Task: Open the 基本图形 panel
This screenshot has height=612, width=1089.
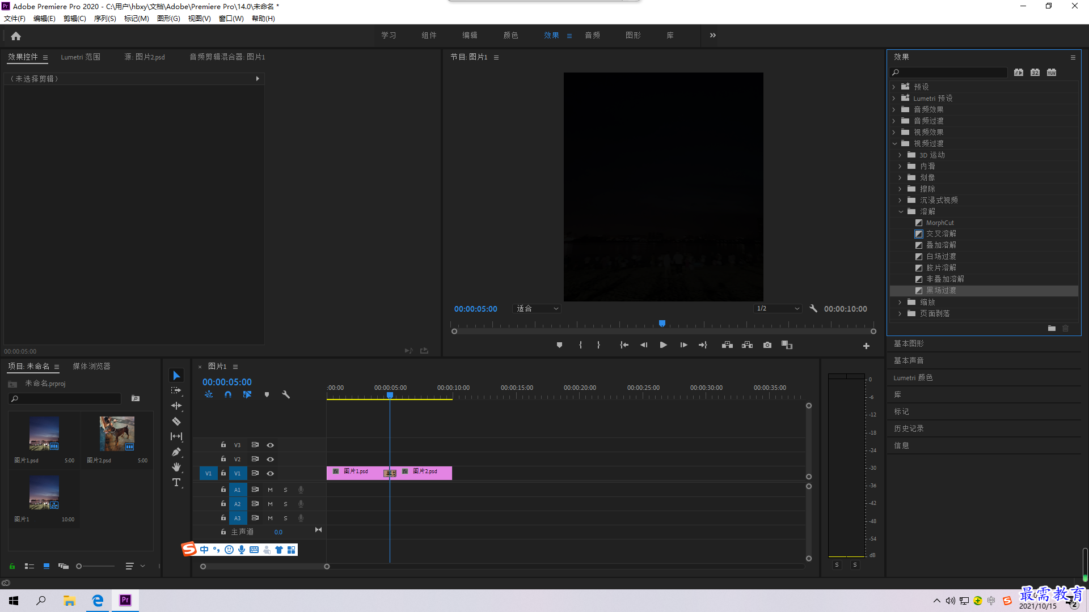Action: (909, 343)
